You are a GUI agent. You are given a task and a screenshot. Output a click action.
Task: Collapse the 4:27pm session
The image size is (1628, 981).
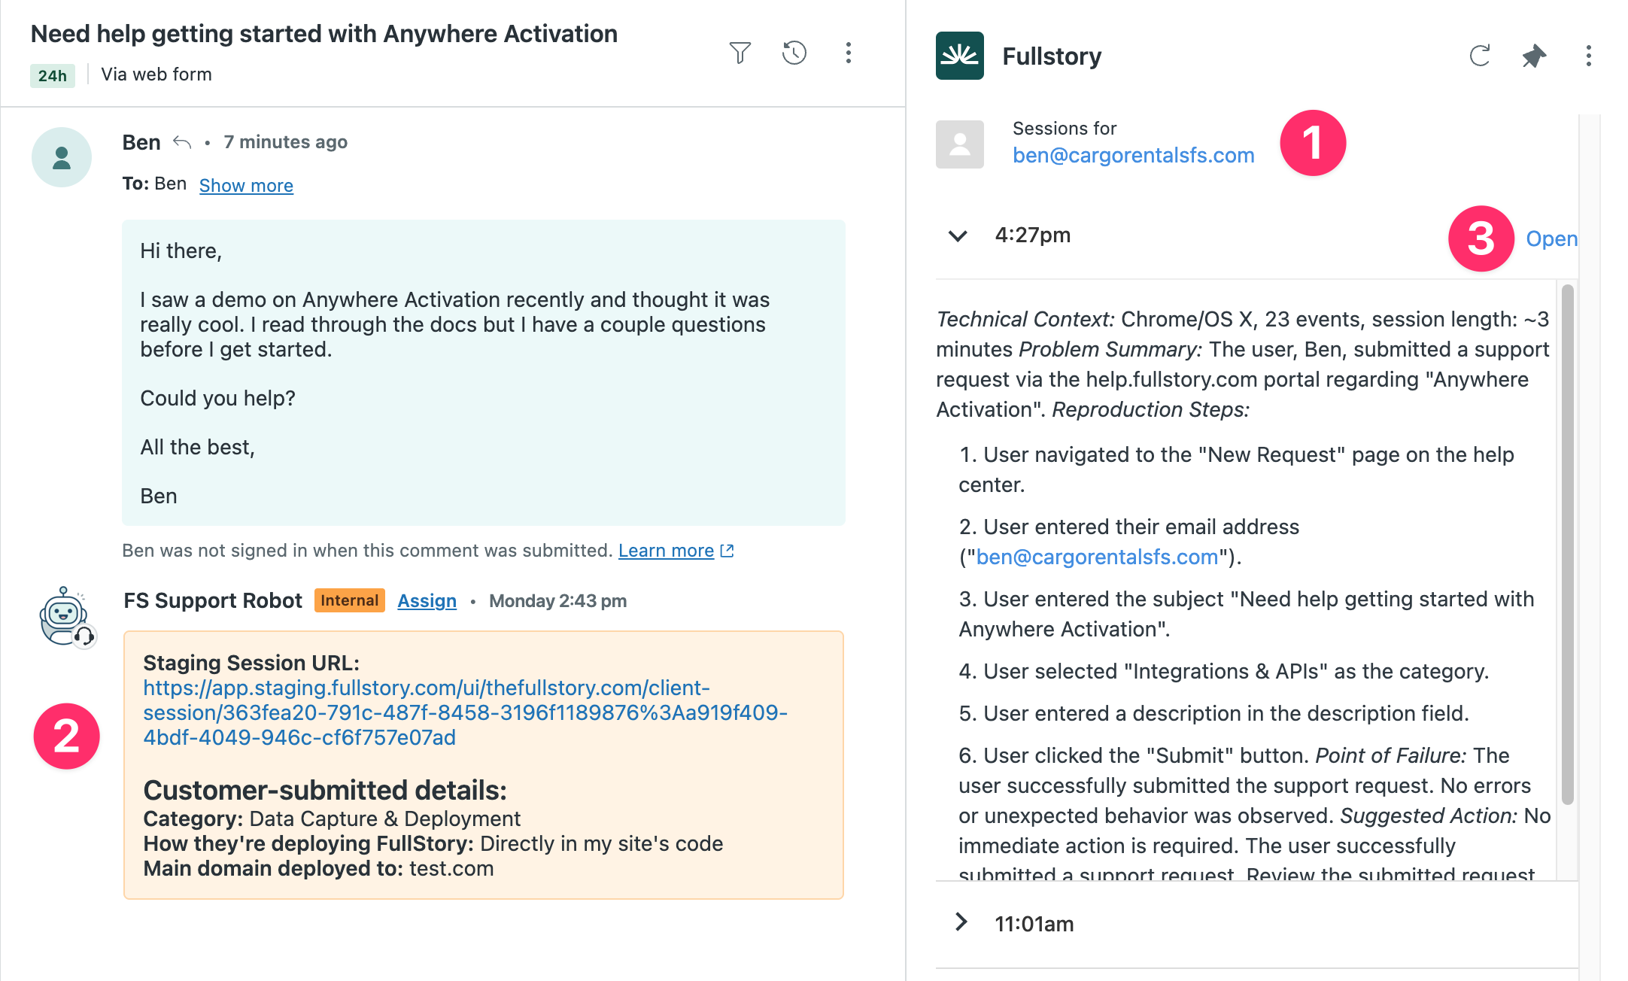(957, 235)
